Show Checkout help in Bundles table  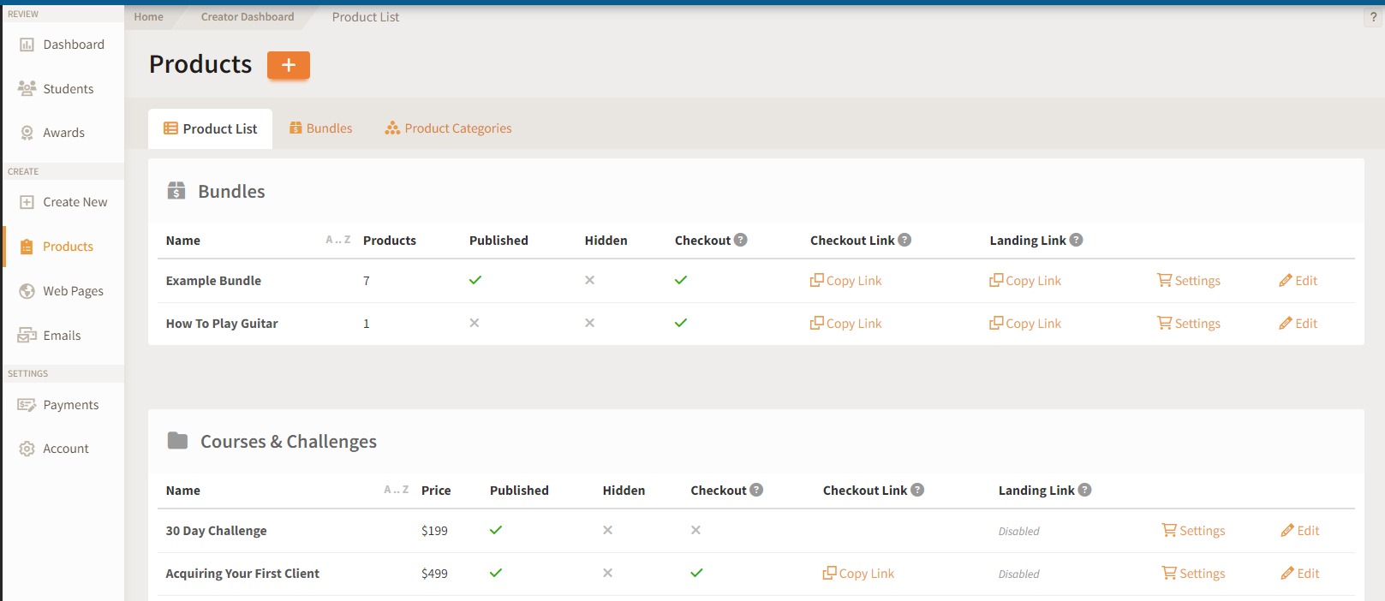point(741,240)
